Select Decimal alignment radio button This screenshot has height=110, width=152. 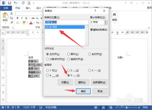coord(47,59)
